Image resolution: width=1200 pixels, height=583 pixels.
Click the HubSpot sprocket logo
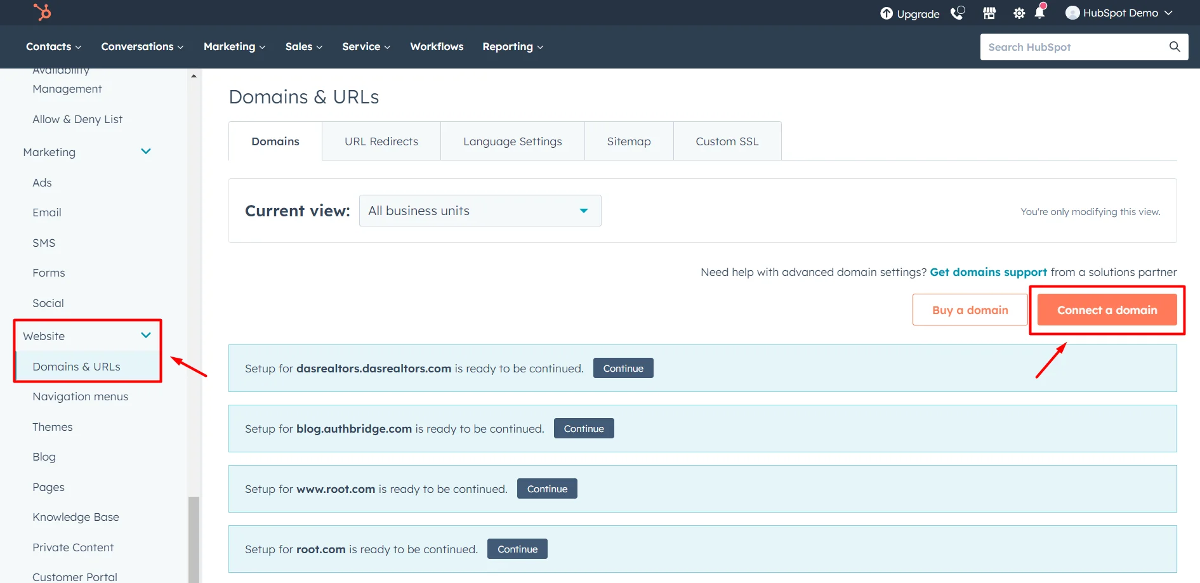pyautogui.click(x=41, y=12)
